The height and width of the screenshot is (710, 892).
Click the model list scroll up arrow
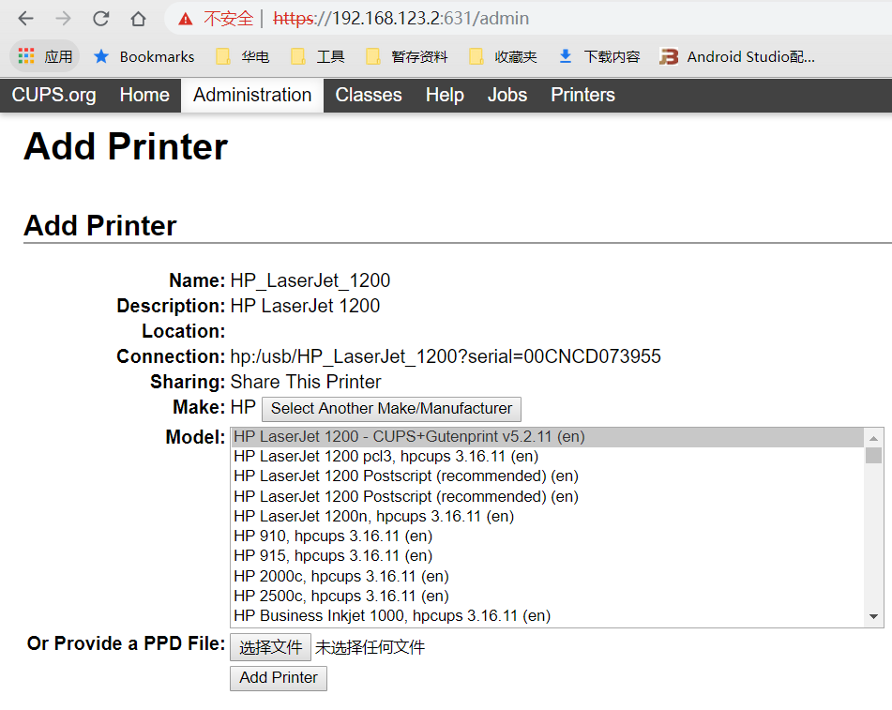tap(874, 438)
